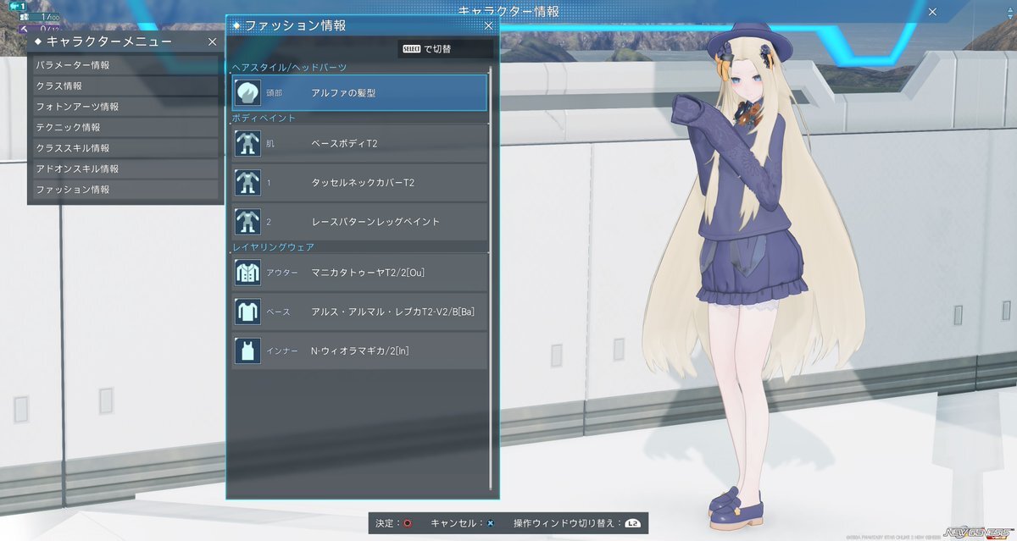The height and width of the screenshot is (541, 1017).
Task: Click the L2 window switch icon
Action: (x=632, y=523)
